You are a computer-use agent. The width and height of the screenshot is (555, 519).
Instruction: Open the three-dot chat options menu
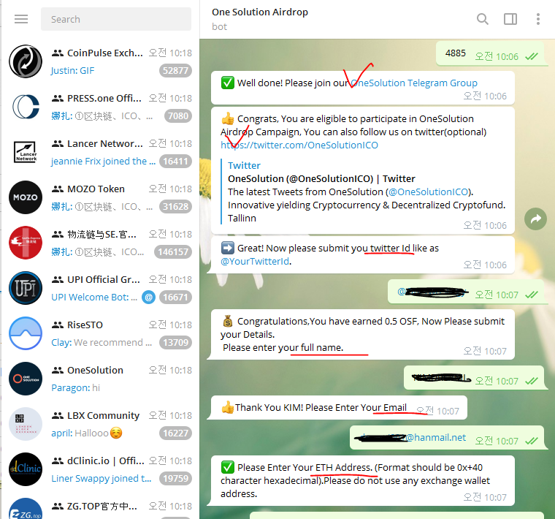[x=537, y=19]
